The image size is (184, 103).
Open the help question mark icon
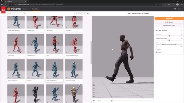tap(175, 9)
